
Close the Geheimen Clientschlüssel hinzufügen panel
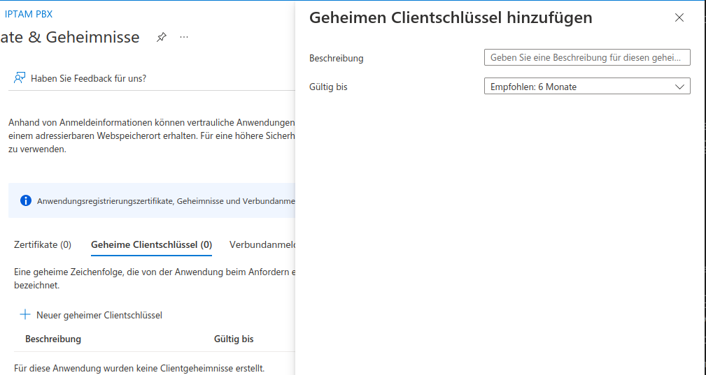click(x=679, y=18)
